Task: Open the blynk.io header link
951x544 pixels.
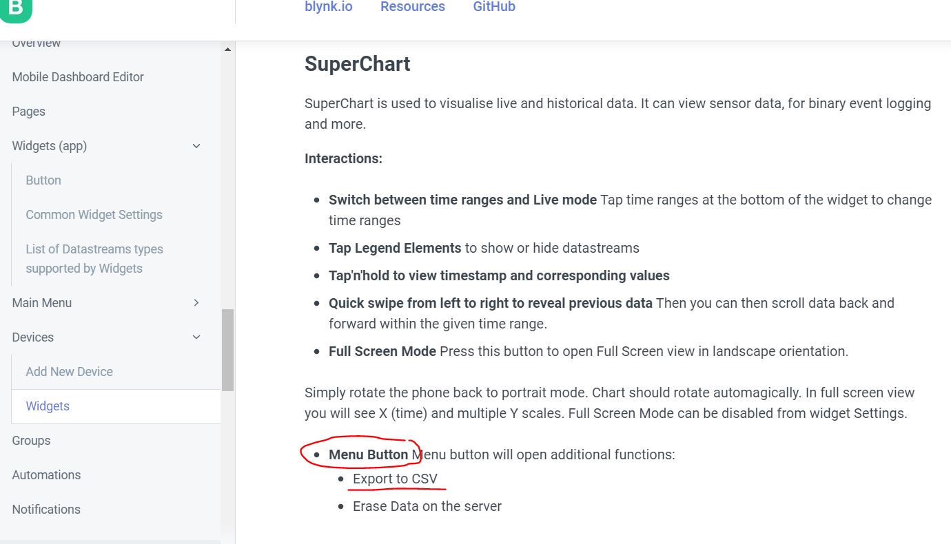Action: point(329,7)
